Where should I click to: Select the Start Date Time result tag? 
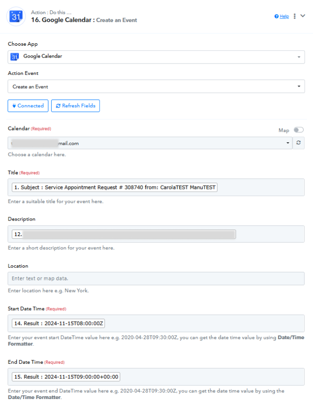tap(58, 324)
